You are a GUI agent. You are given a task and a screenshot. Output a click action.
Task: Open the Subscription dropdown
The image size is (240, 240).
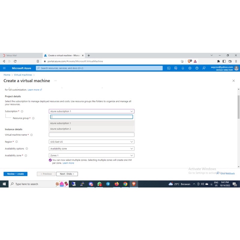pos(91,111)
